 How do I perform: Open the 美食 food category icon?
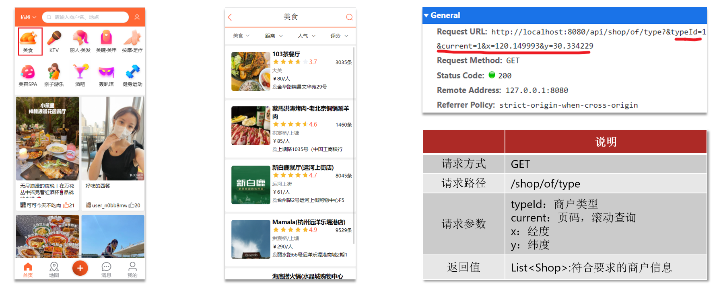point(28,38)
